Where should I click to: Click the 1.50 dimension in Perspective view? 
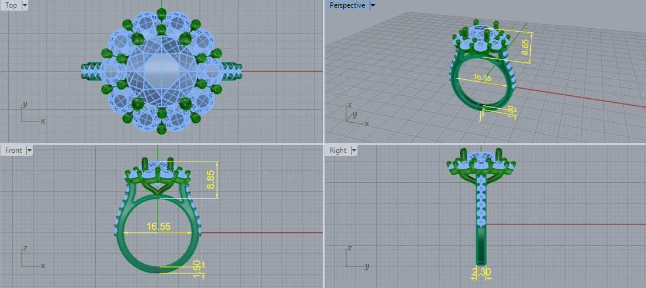click(511, 112)
